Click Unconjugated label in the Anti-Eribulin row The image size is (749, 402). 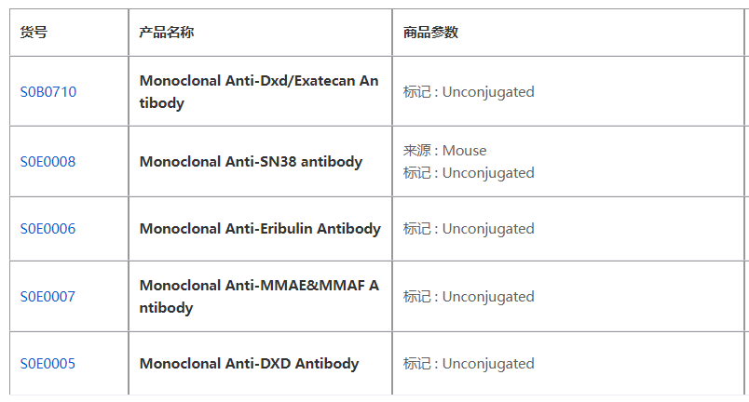tap(488, 229)
